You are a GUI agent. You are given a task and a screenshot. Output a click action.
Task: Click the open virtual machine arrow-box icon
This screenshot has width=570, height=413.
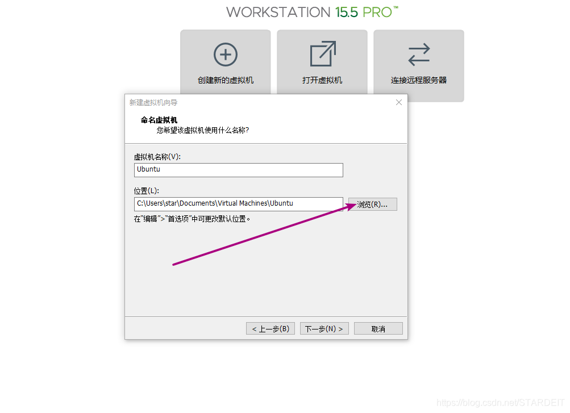[322, 54]
